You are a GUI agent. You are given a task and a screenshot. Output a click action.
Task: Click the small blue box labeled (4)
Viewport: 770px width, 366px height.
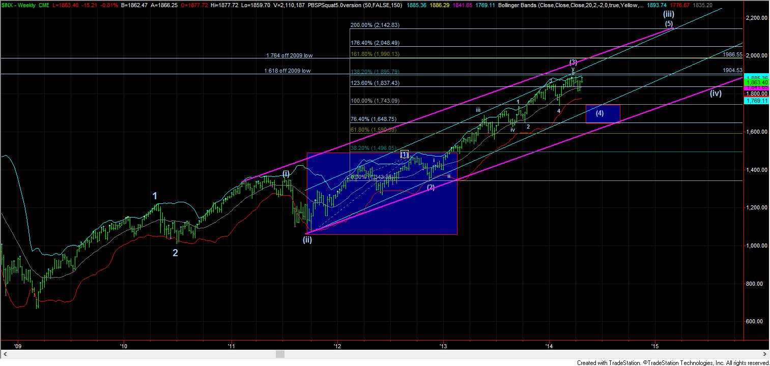[603, 113]
